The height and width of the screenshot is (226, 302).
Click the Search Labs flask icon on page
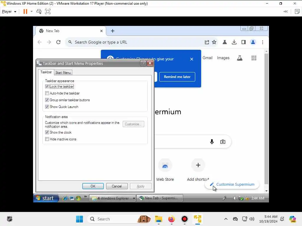pyautogui.click(x=239, y=58)
